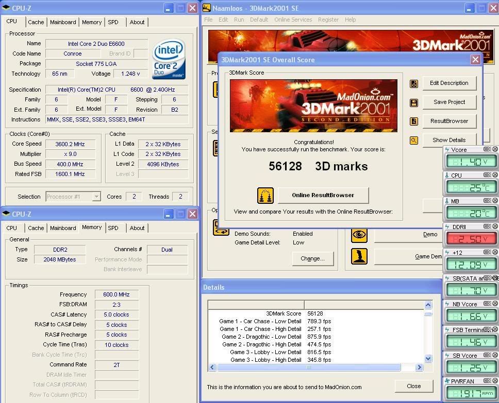Switch to CPU tab in CPU-Z memory timings window
The height and width of the screenshot is (403, 499).
pos(11,228)
